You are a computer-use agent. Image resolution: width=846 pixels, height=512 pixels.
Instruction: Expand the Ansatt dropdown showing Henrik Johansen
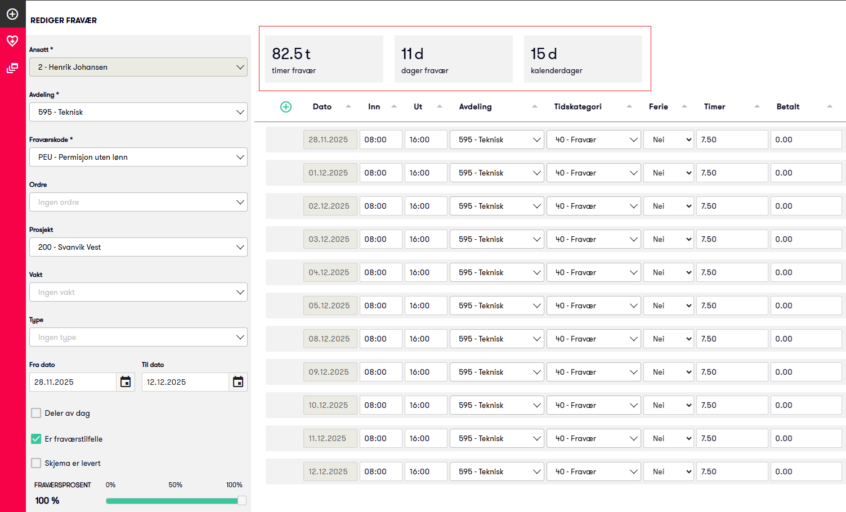pyautogui.click(x=138, y=67)
